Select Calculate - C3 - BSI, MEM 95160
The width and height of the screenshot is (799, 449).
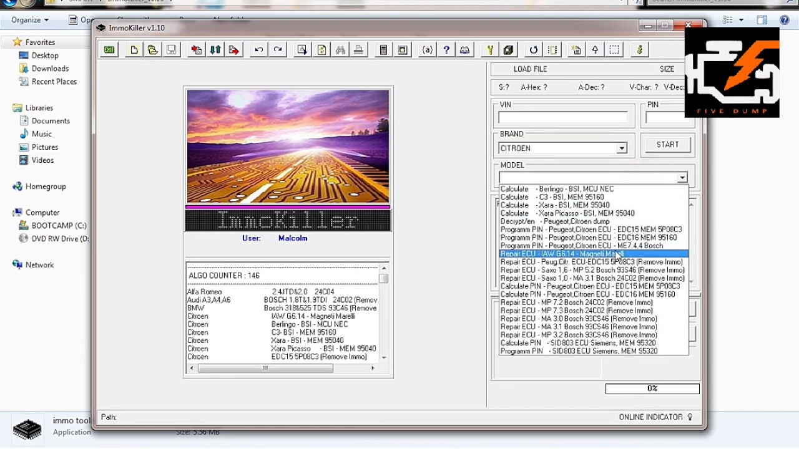tap(594, 197)
